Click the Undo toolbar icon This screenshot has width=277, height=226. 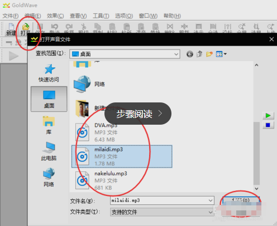(54, 28)
